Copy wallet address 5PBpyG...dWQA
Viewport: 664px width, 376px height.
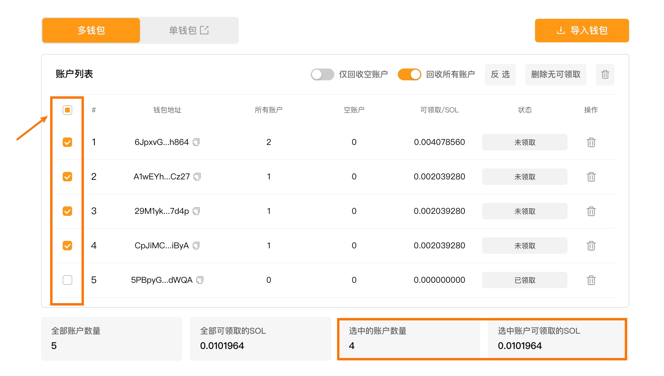[200, 280]
